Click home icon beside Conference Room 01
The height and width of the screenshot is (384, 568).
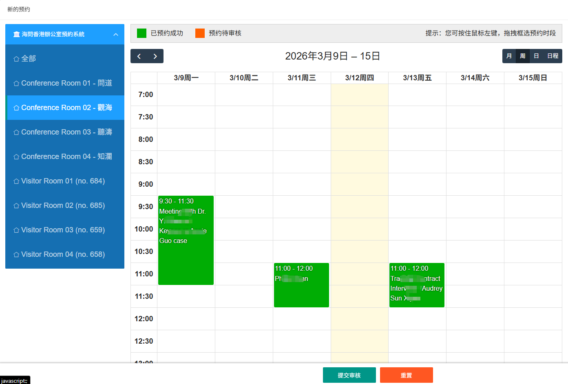[16, 83]
